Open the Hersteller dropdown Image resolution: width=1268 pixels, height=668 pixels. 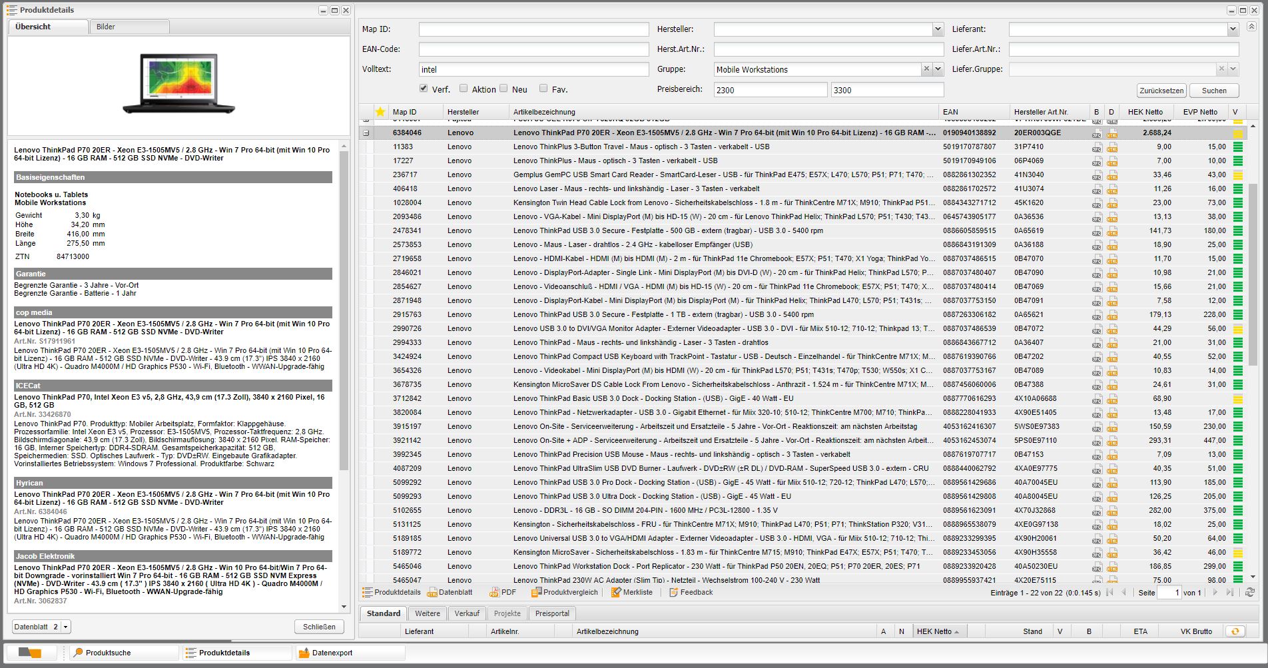(x=938, y=29)
